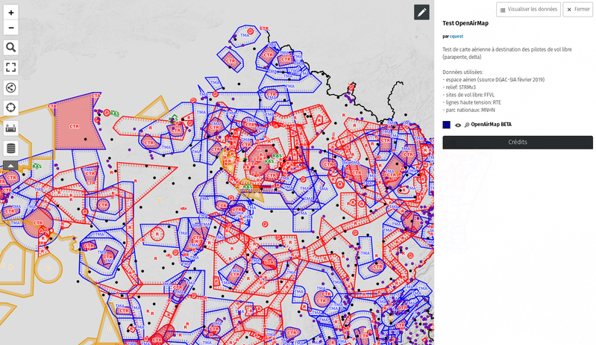Open the measure distances ruler tool
Viewport: 596px width, 345px height.
click(10, 128)
